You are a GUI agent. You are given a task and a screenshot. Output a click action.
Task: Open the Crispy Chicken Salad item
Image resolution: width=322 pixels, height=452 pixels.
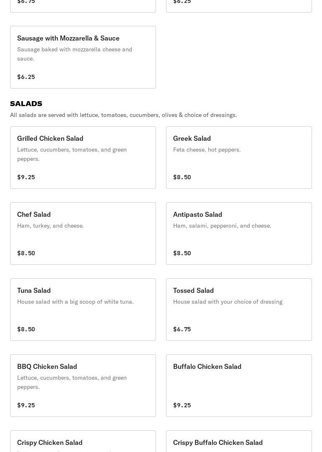[x=83, y=442]
